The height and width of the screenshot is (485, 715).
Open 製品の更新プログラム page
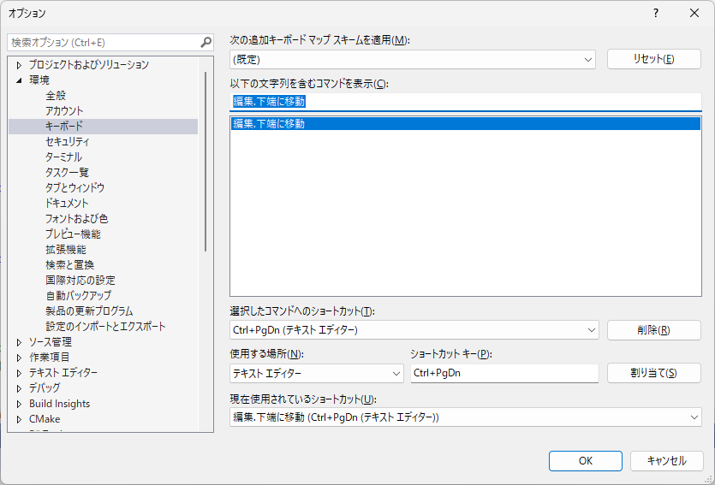point(89,311)
